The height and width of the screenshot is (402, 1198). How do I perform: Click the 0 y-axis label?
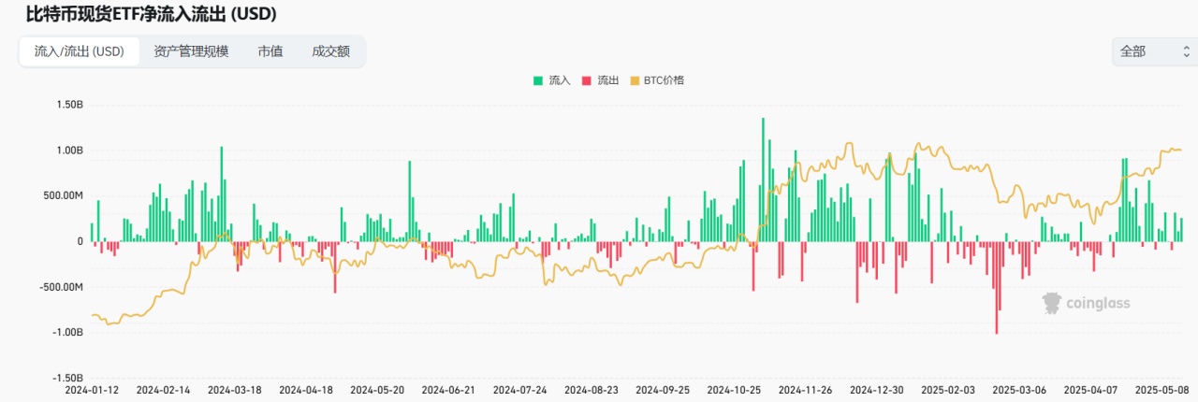(80, 241)
